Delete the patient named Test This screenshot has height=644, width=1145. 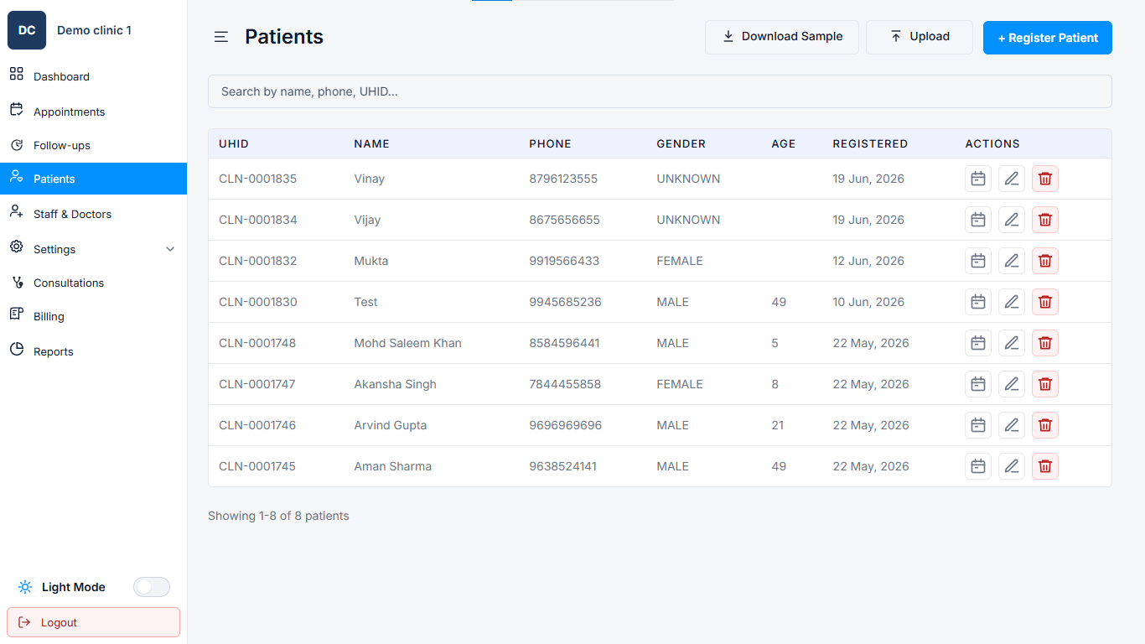coord(1045,302)
